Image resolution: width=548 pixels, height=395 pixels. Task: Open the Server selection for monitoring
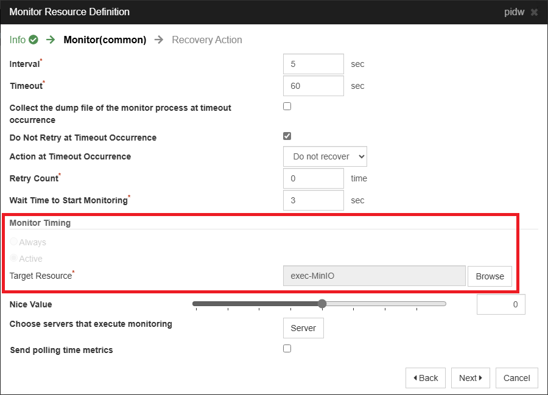click(x=303, y=327)
